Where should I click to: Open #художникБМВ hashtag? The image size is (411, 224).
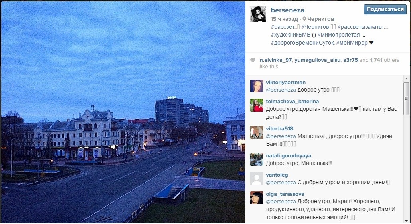(x=290, y=35)
